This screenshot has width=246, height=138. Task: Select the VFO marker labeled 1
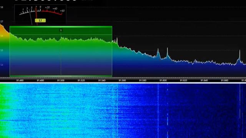tap(61, 30)
